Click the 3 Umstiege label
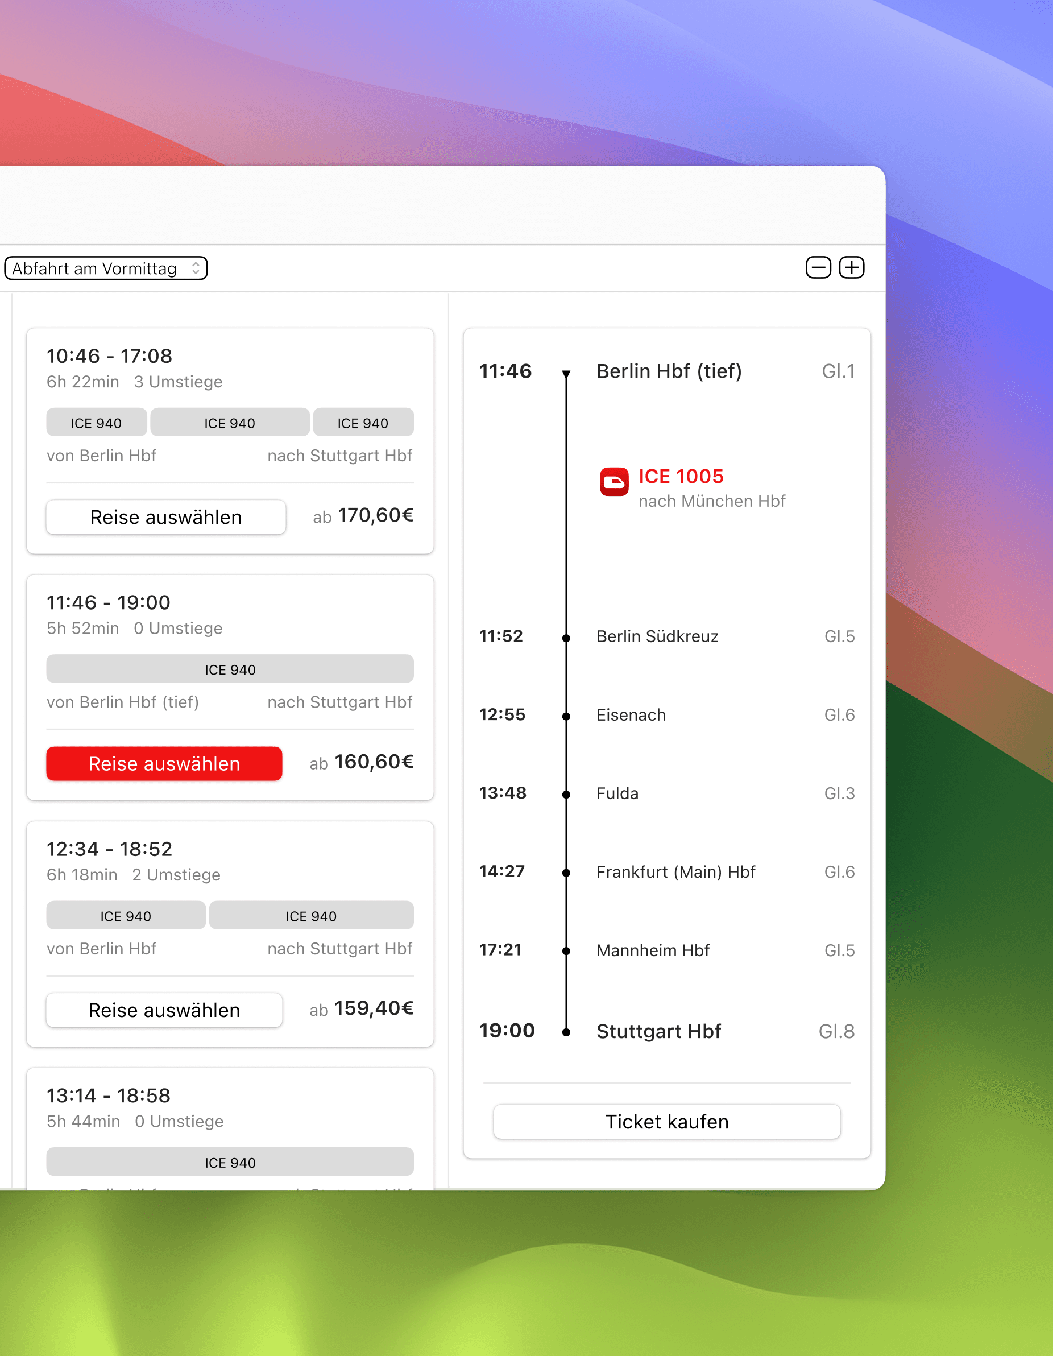This screenshot has width=1053, height=1356. [x=178, y=381]
